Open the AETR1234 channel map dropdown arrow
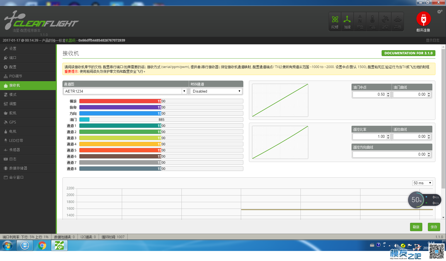The width and height of the screenshot is (446, 261). (184, 91)
